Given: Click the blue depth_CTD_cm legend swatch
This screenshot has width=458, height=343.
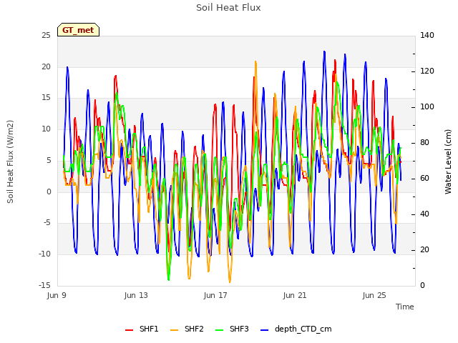Looking at the screenshot, I should click(x=264, y=330).
